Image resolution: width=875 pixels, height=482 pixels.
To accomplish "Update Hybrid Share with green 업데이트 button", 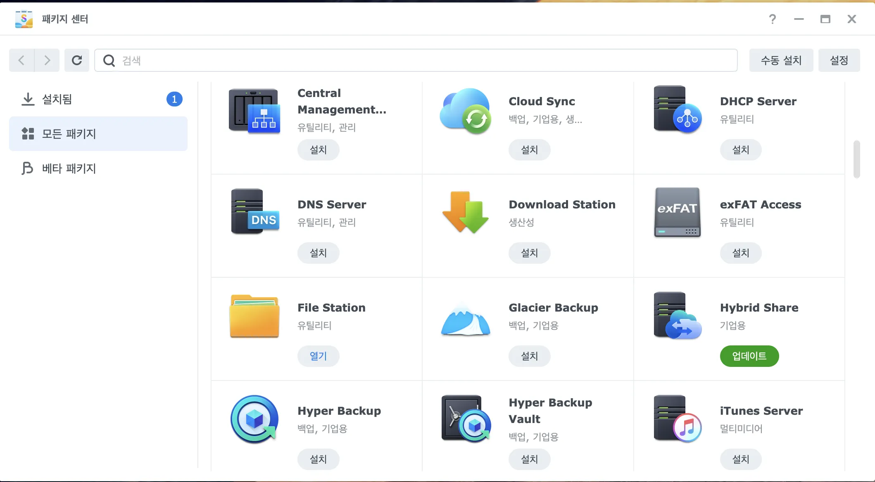I will click(749, 356).
